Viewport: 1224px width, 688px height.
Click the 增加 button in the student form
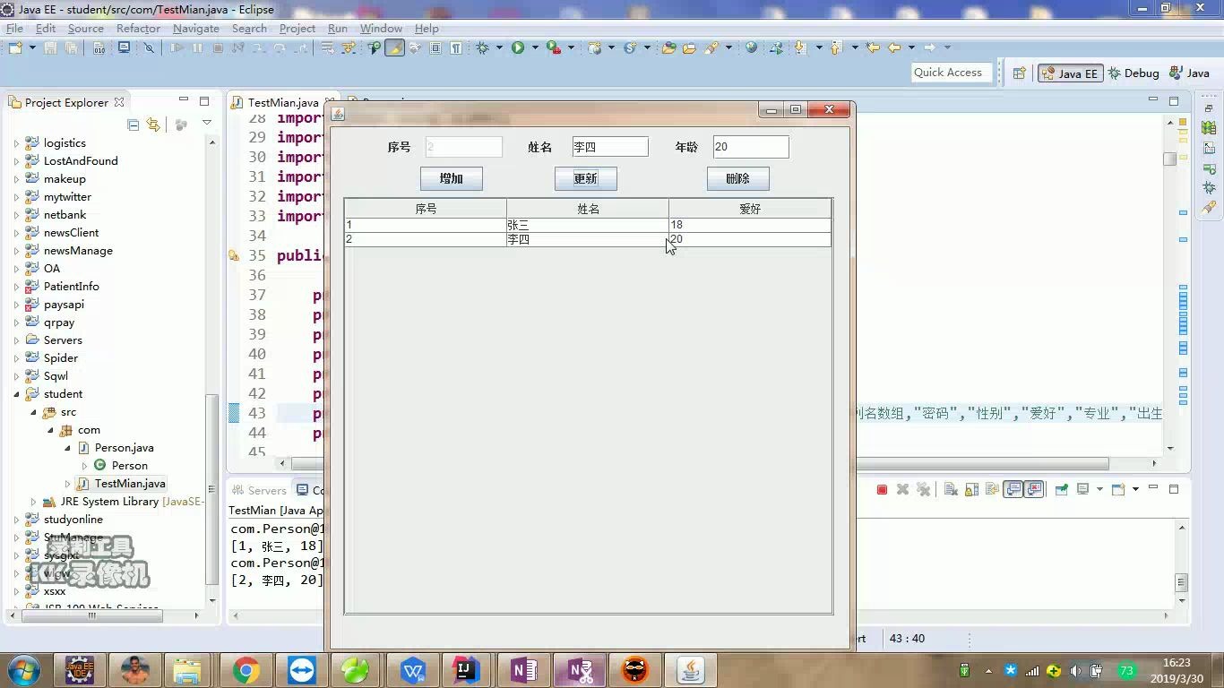(452, 178)
